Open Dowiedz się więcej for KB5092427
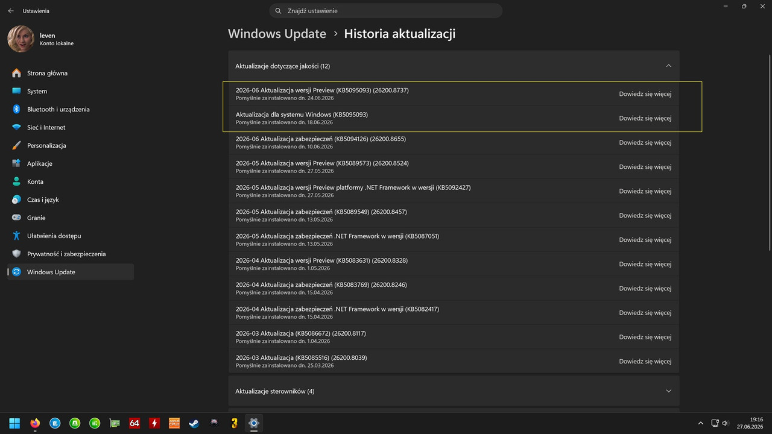This screenshot has width=772, height=434. [645, 191]
